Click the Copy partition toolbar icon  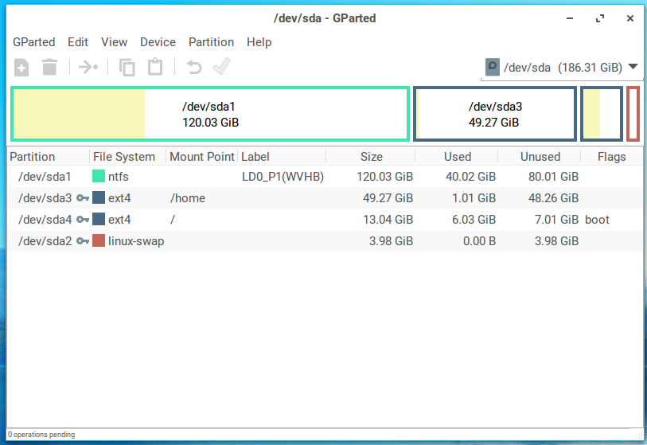[127, 68]
